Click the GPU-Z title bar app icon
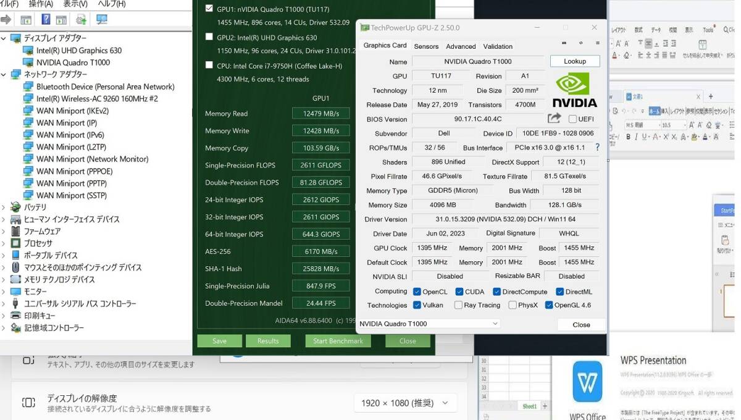Viewport: 741px width, 420px height. pyautogui.click(x=365, y=28)
